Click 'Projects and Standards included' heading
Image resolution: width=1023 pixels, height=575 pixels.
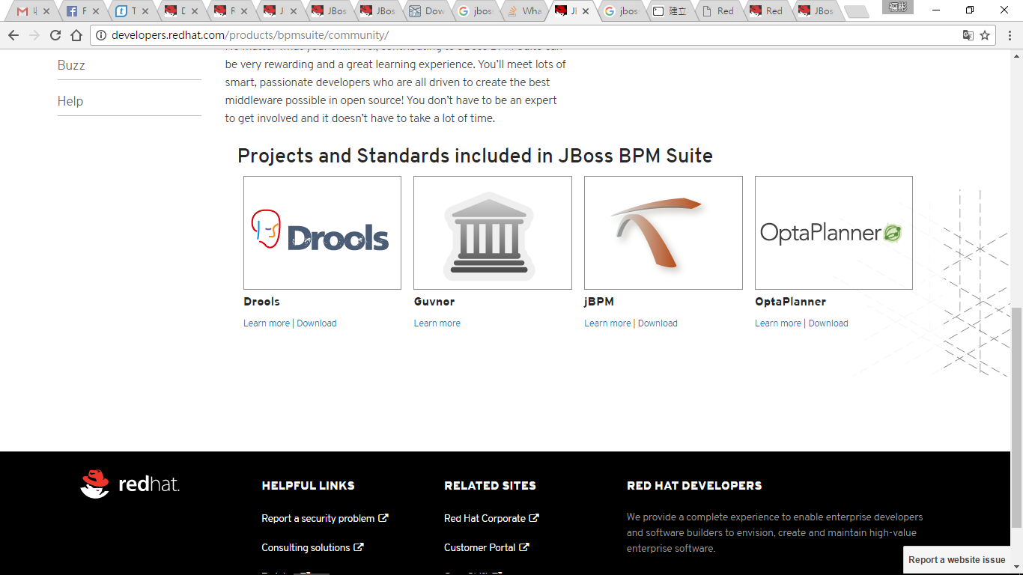pos(475,156)
